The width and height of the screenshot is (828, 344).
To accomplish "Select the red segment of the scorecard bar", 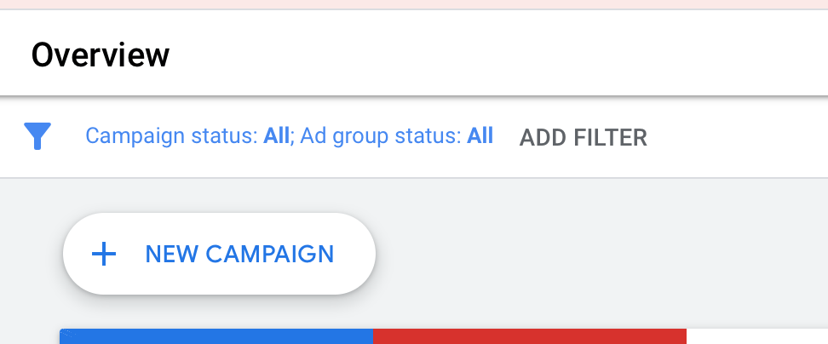I will click(530, 336).
